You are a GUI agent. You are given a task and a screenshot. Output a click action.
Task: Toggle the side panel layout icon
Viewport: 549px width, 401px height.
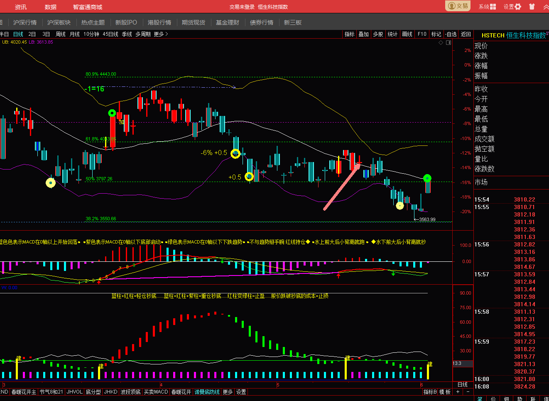pos(449,42)
